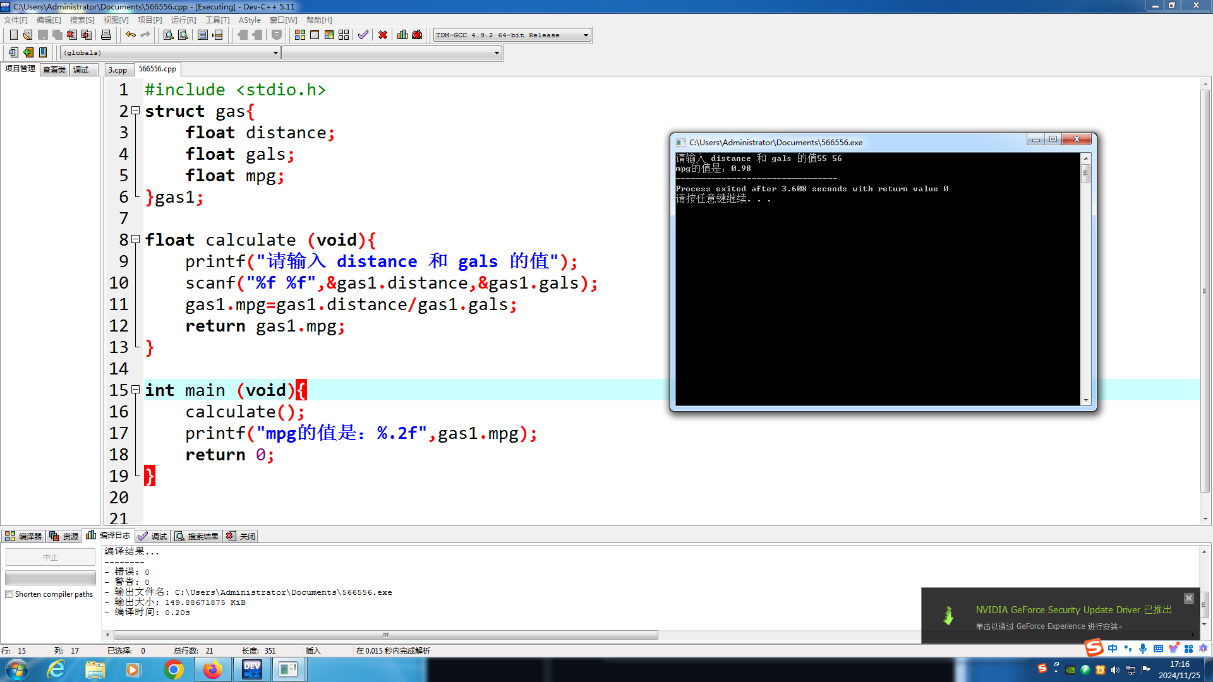The image size is (1213, 682).
Task: Click the Find magnifier toolbar icon
Action: click(168, 35)
